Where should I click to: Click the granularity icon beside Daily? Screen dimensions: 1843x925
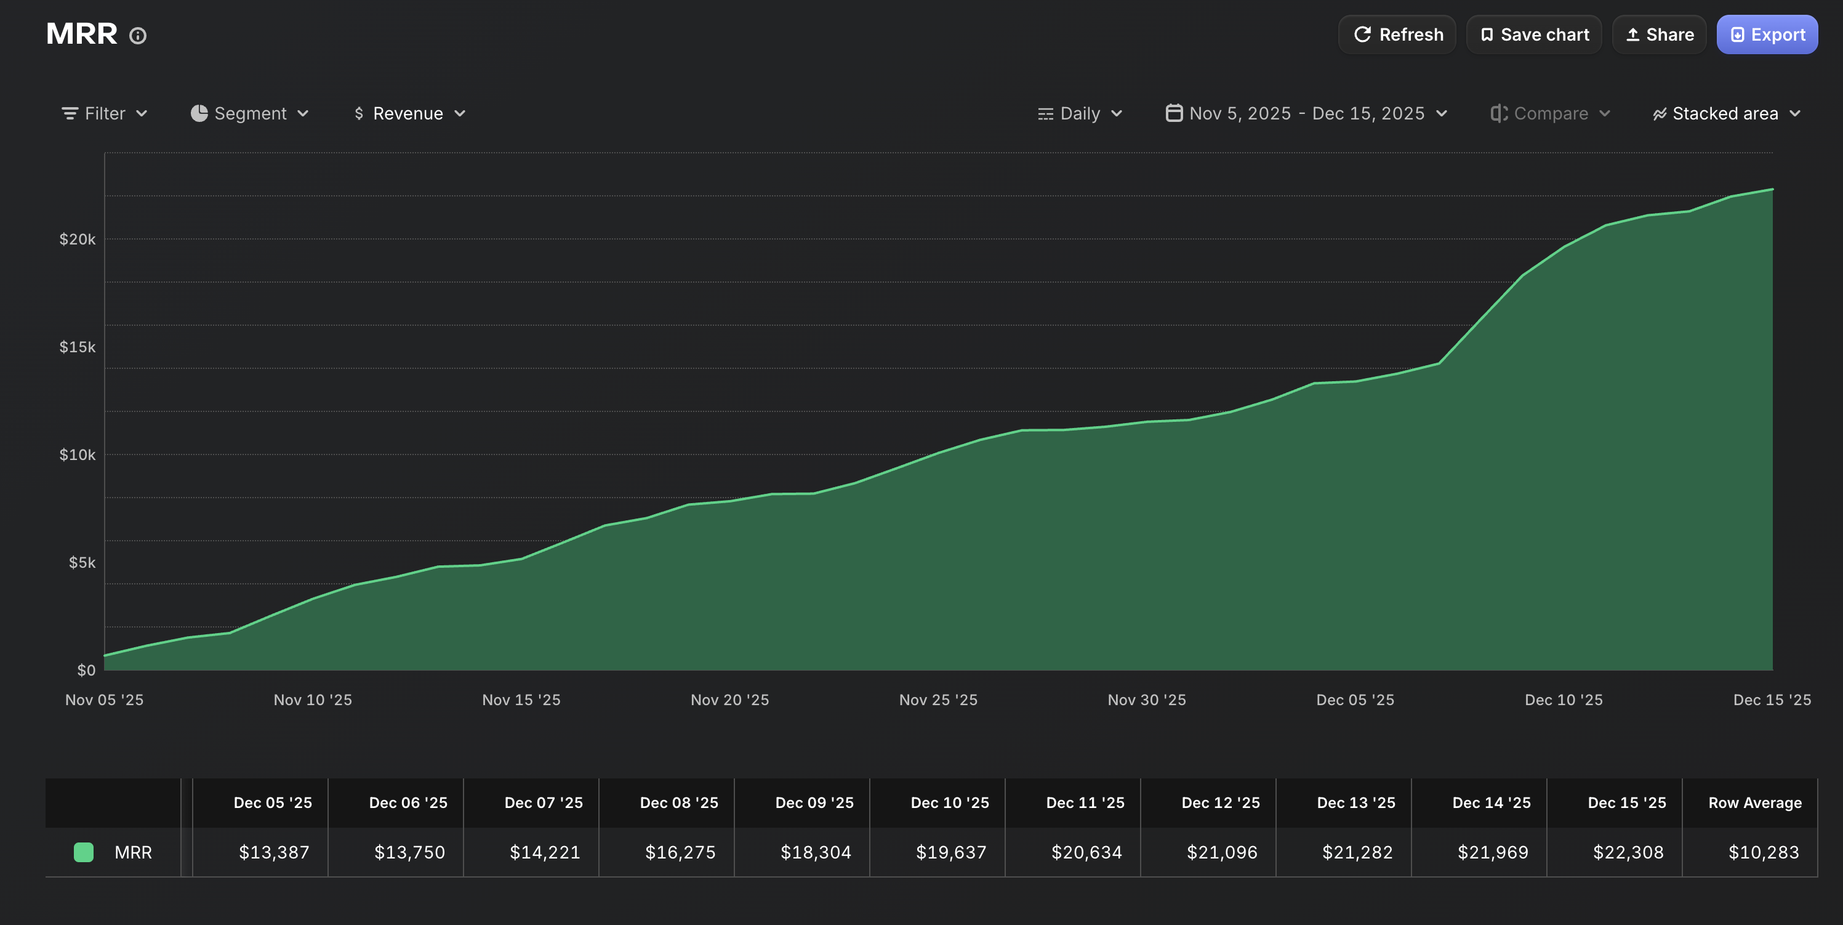click(x=1045, y=113)
